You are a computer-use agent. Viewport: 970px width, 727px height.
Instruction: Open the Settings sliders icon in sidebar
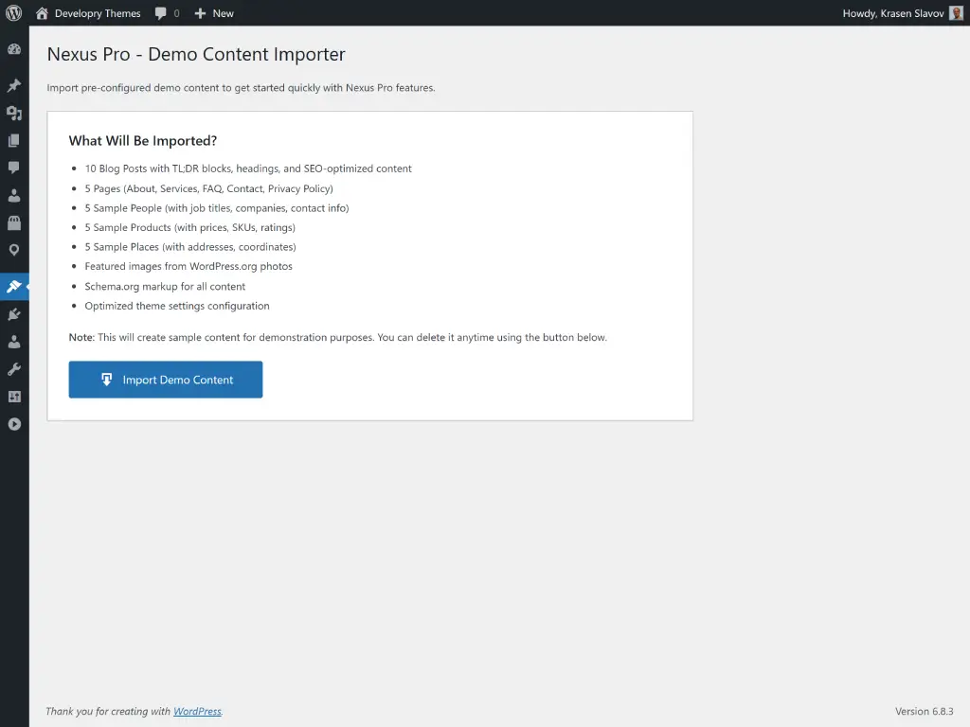click(14, 397)
